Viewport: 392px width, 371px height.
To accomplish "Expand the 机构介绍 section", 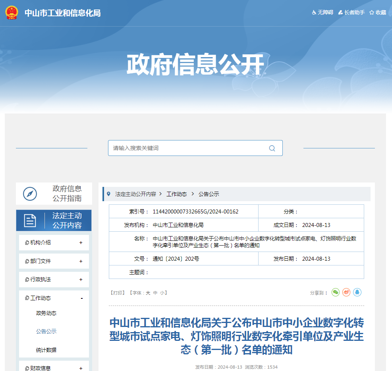I will click(x=81, y=243).
